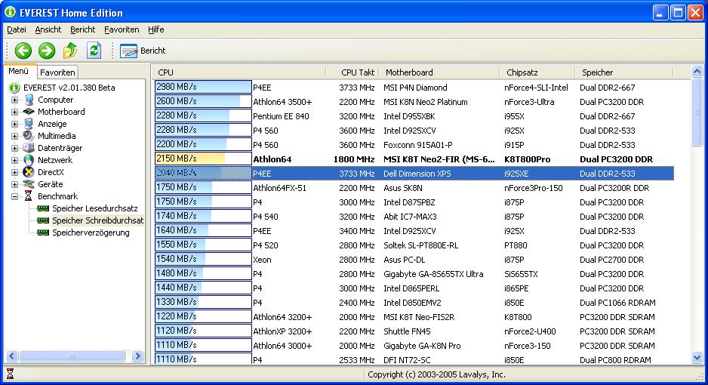Click the 1120 MB/s AthlonXP bar
Viewport: 708px width, 385px height.
pyautogui.click(x=203, y=331)
